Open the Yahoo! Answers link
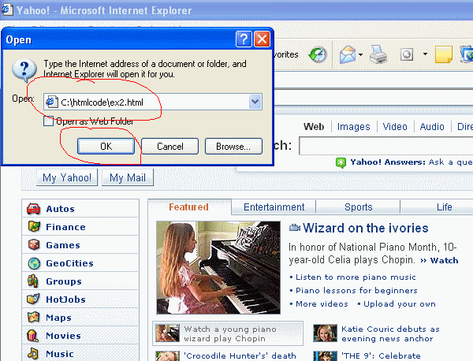 coord(388,162)
